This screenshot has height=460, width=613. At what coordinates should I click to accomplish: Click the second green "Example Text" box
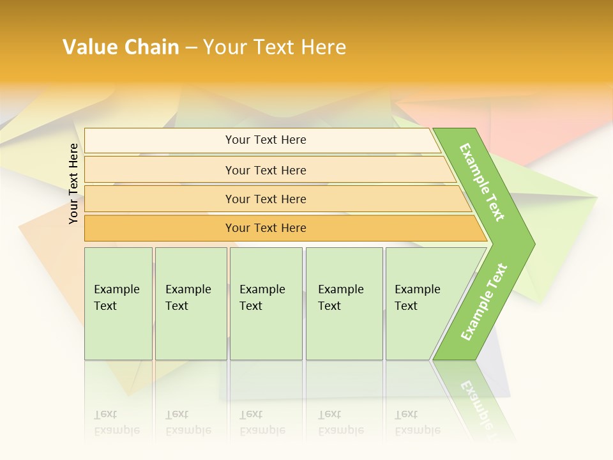[x=190, y=303]
